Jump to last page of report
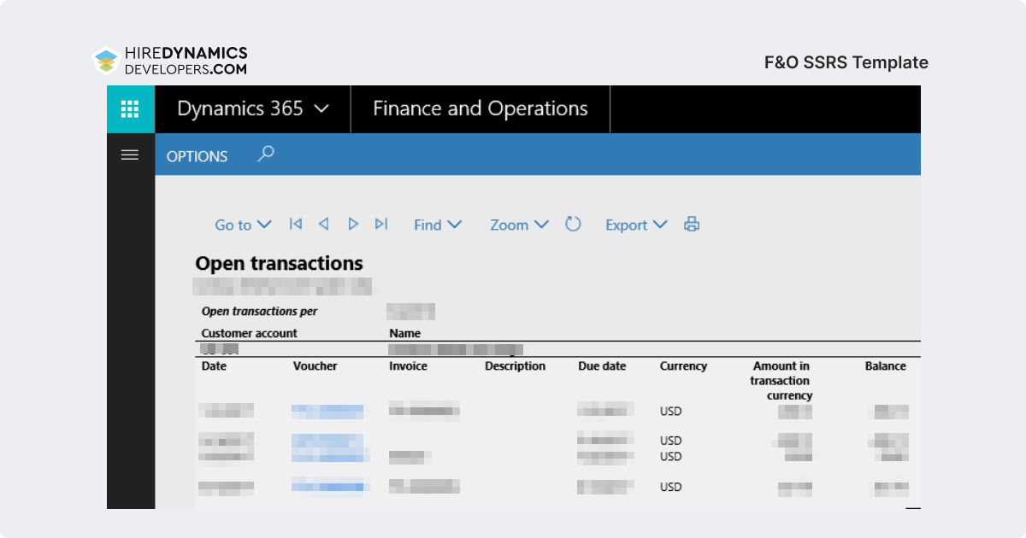Image resolution: width=1026 pixels, height=538 pixels. point(381,224)
